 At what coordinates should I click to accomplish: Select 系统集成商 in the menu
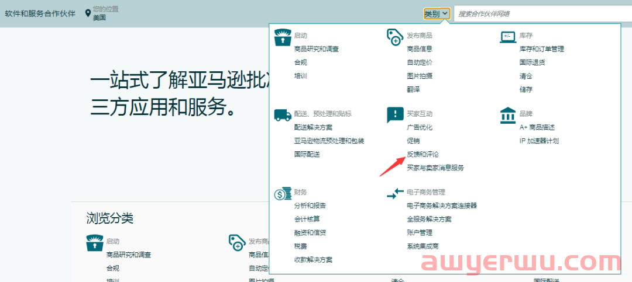(423, 246)
